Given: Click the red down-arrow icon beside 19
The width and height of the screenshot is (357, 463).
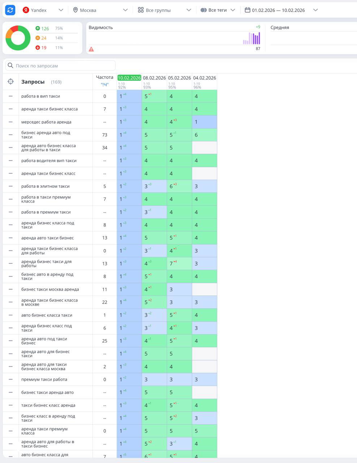Looking at the screenshot, I should 38,48.
